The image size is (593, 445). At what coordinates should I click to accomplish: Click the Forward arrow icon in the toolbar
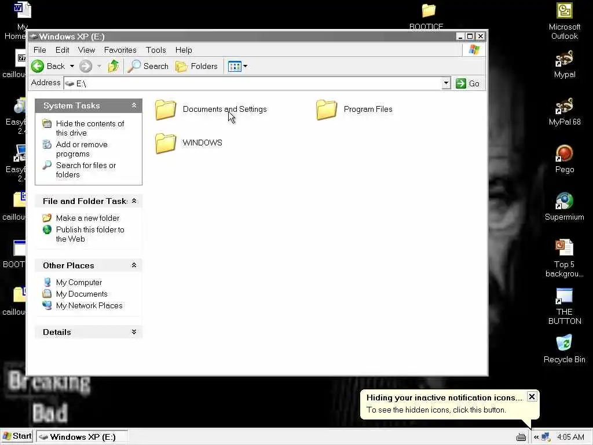(86, 66)
